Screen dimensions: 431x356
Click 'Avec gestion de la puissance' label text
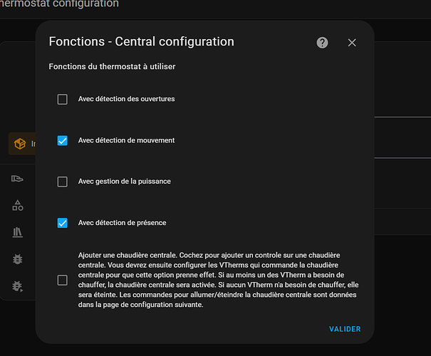tap(125, 182)
